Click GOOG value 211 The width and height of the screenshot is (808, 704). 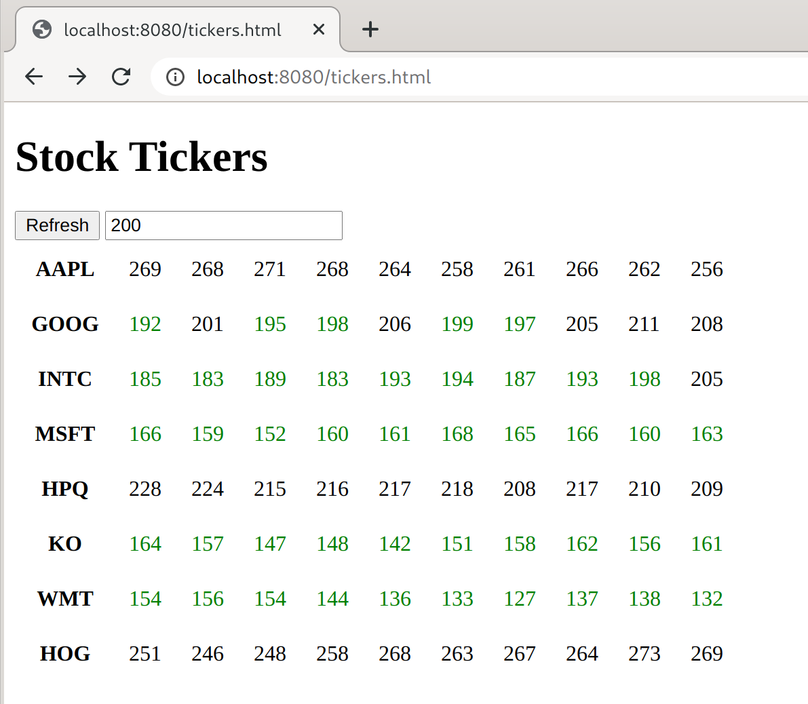point(644,324)
